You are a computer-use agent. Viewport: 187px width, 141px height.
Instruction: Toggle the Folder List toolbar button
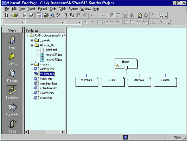click(39, 15)
